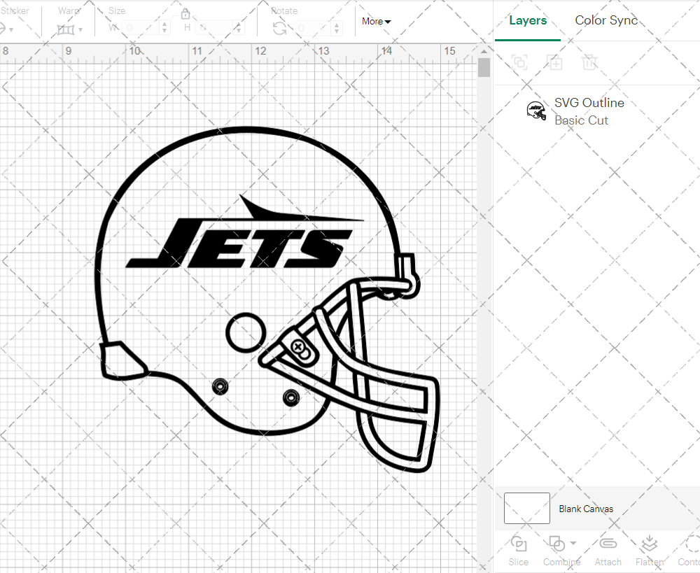
Task: Click the Flatten tool icon
Action: pos(649,544)
